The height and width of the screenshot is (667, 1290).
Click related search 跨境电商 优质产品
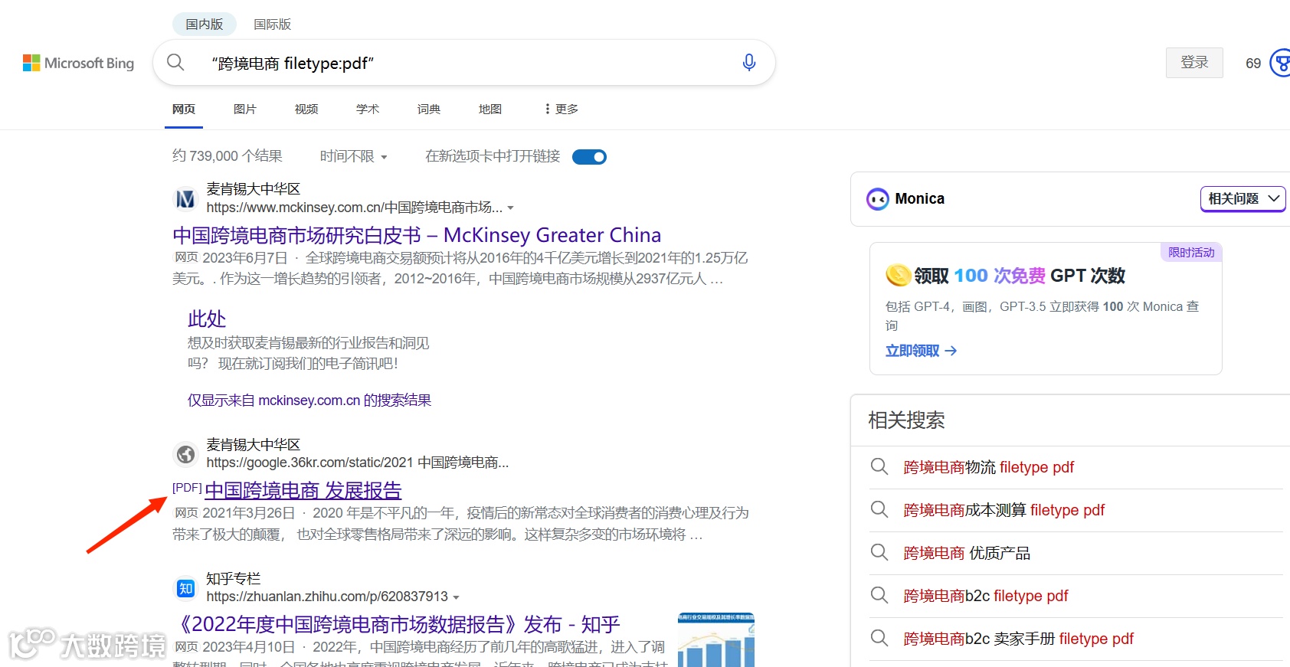pos(967,553)
